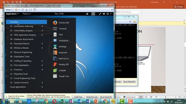Open the power options arrow beside pause
Viewport: 186px width, 104px height.
tap(19, 10)
